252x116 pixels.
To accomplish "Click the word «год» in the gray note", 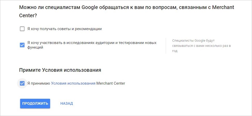I will point(175,51).
